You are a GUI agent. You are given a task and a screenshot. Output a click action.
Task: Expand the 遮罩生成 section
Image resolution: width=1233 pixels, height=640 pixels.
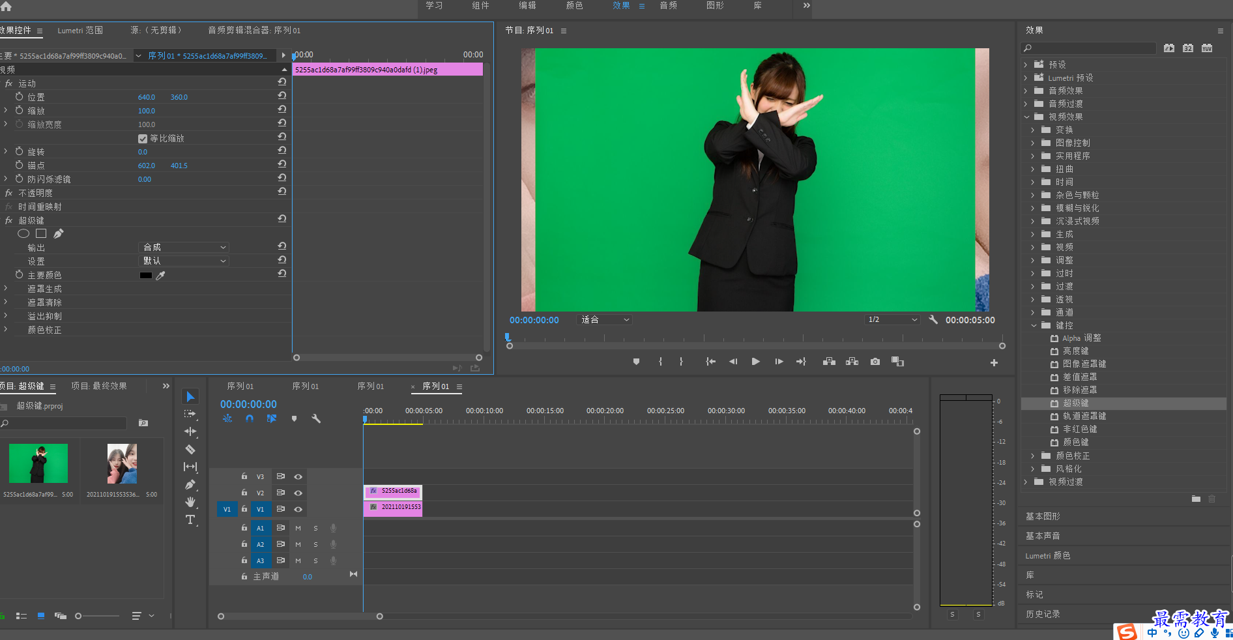(6, 288)
